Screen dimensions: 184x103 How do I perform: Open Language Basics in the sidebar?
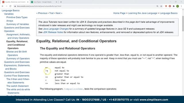tap(11, 11)
